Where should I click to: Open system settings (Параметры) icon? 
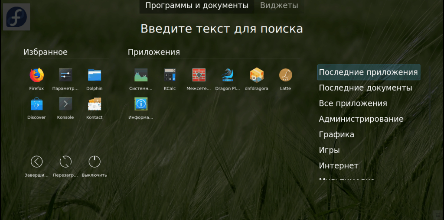(65, 75)
